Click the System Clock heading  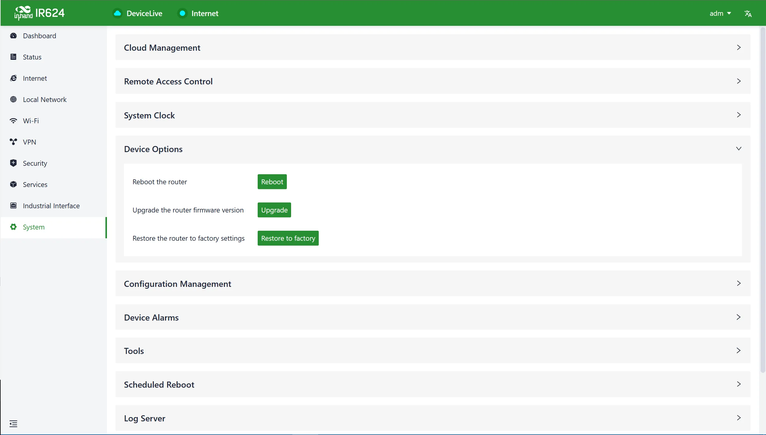[149, 115]
